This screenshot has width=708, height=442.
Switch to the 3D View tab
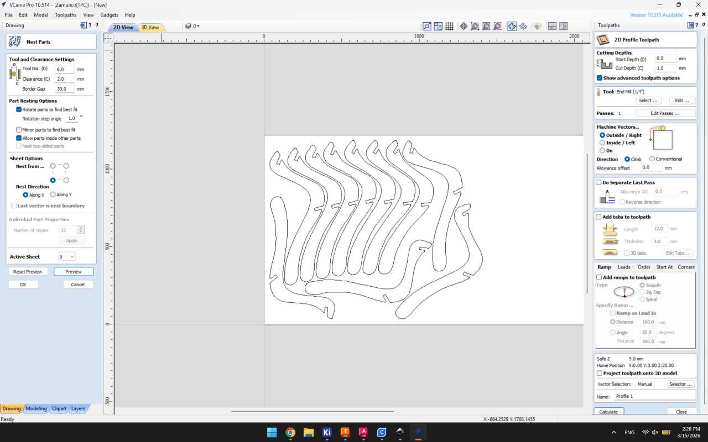point(150,27)
